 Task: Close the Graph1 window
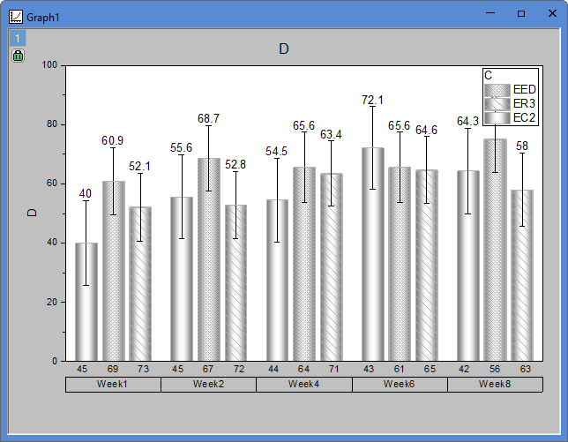(552, 13)
